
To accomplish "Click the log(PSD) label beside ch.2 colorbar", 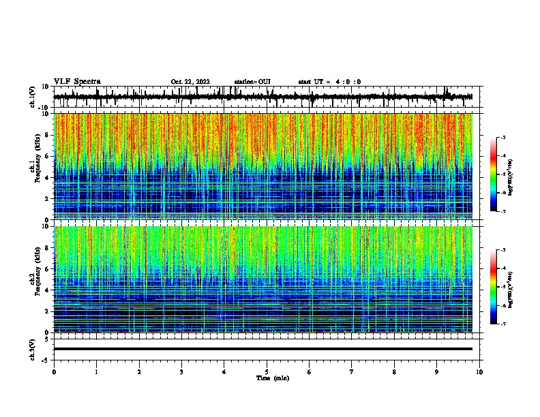I will [510, 290].
